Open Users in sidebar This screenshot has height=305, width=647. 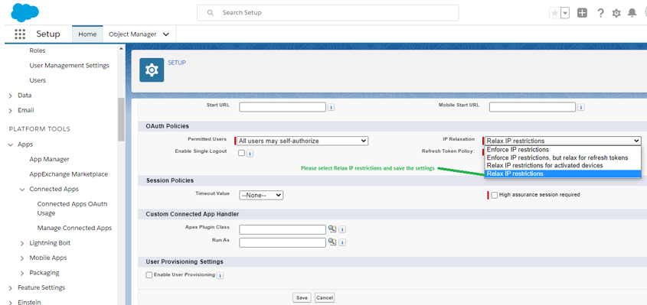tap(38, 80)
